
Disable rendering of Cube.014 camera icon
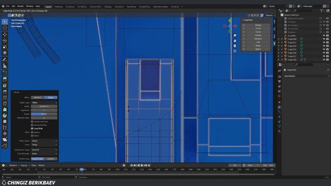(x=327, y=46)
